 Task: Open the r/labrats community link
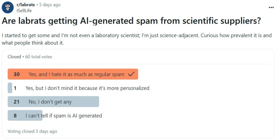click(26, 5)
